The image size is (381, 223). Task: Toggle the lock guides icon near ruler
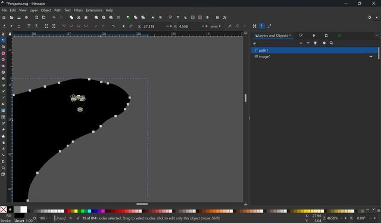click(10, 34)
